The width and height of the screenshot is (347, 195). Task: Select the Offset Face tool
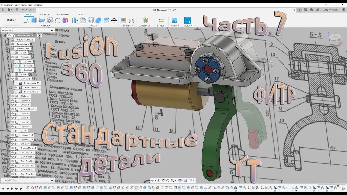[106, 20]
